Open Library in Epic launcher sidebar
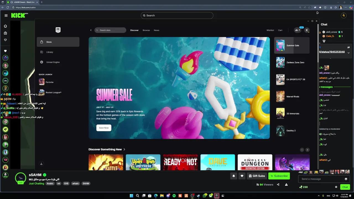This screenshot has height=199, width=354. (x=58, y=52)
